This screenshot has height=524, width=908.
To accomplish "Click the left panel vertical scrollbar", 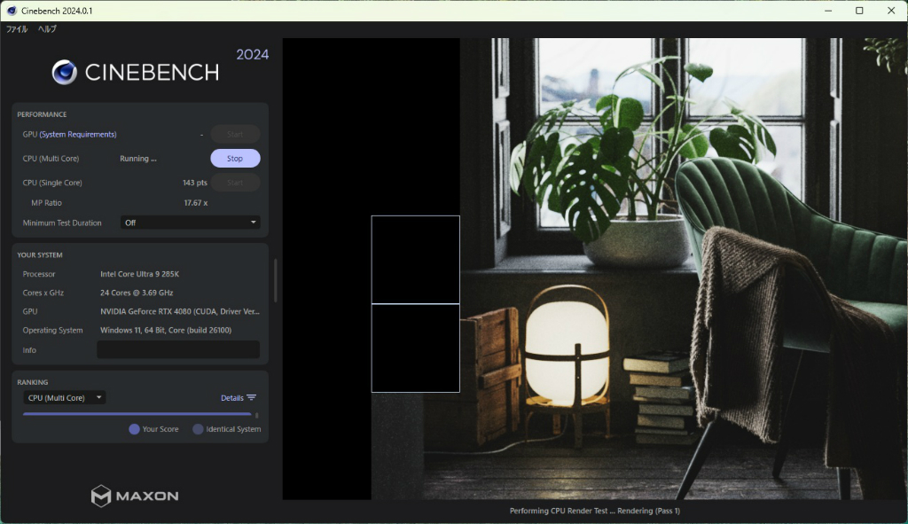I will coord(275,280).
